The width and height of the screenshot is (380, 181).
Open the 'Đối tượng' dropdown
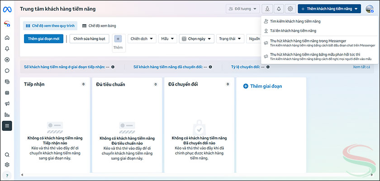pos(243,9)
